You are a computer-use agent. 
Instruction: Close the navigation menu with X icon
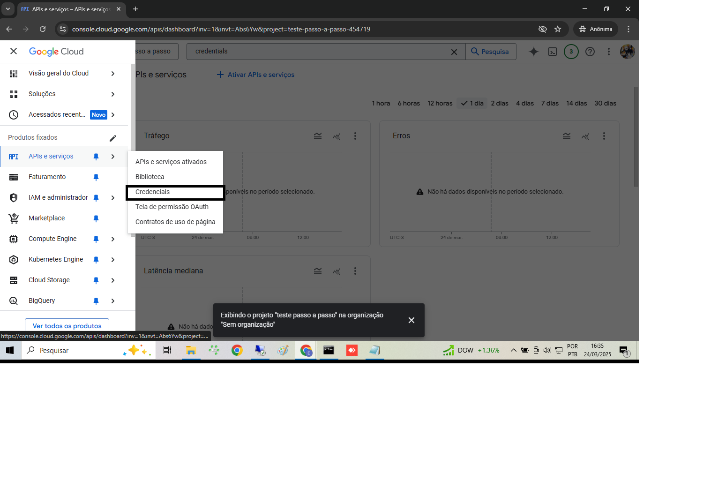coord(14,52)
